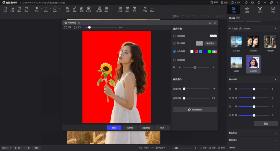This screenshot has height=151, width=280.
Task: Select the 图片背景 (image background) radio option
Action: (175, 43)
